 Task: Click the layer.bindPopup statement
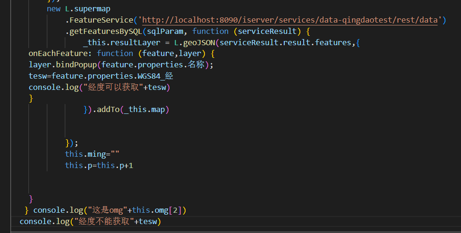tap(121, 64)
